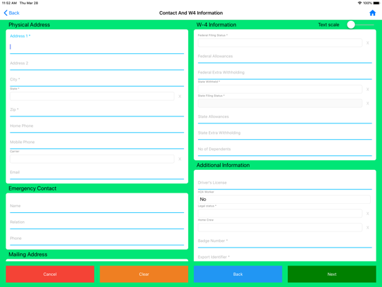Clear Legal status with its X
The width and height of the screenshot is (382, 287).
pos(367,214)
